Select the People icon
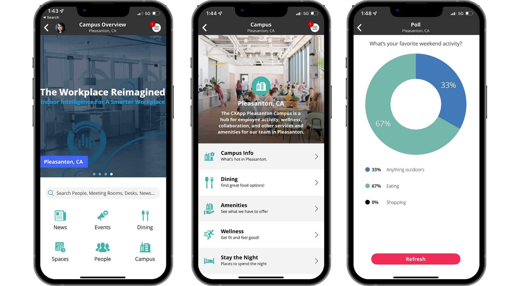508x286 pixels. pyautogui.click(x=103, y=247)
